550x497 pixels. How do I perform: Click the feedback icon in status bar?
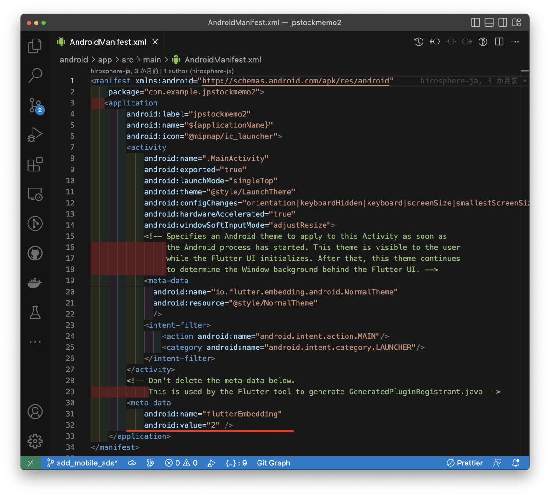coord(497,463)
